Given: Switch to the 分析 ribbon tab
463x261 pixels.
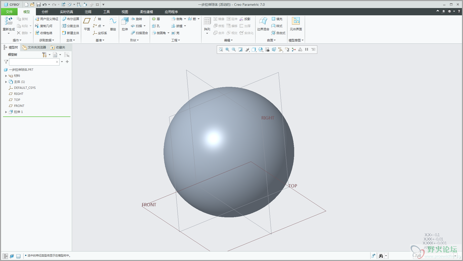Looking at the screenshot, I should (x=45, y=12).
